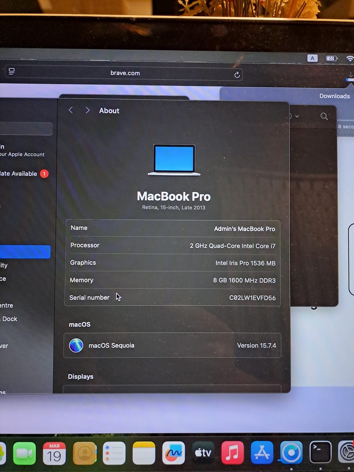This screenshot has height=472, width=354.
Task: Click the 'Serial number' label
Action: coord(89,298)
